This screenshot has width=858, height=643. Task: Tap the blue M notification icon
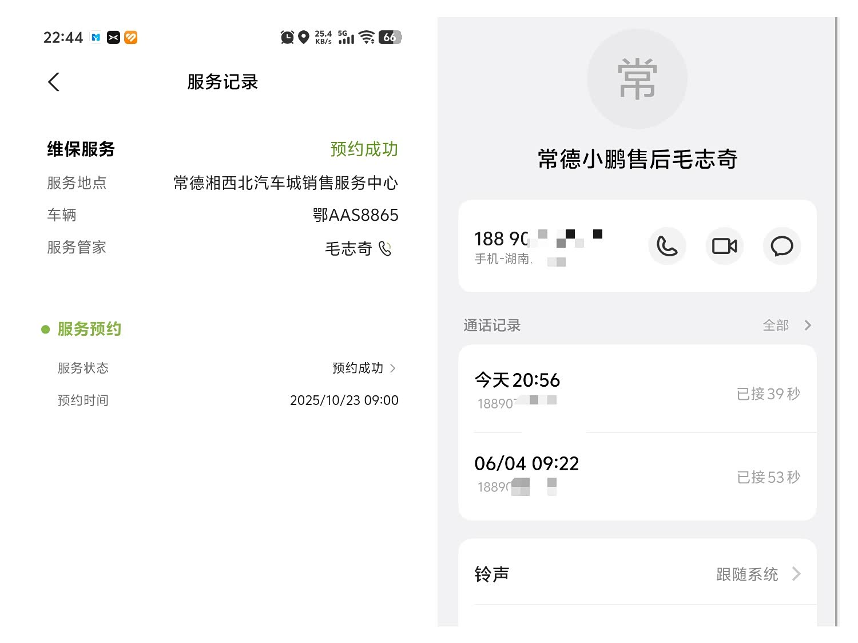click(96, 37)
